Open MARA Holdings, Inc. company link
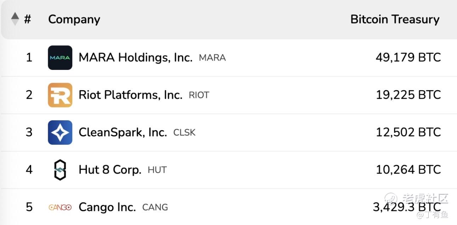 point(135,57)
